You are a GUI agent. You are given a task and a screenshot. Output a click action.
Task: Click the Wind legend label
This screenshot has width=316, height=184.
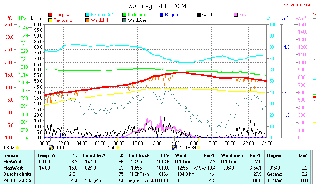coord(207,15)
